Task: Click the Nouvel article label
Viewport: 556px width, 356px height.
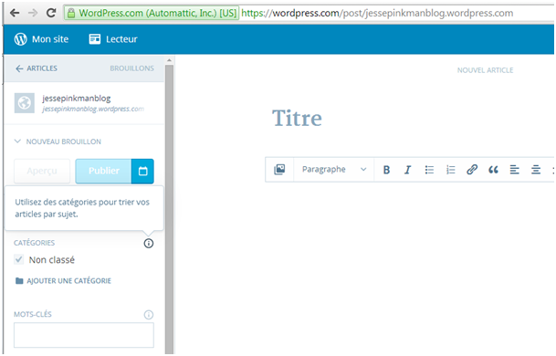Action: pyautogui.click(x=485, y=70)
